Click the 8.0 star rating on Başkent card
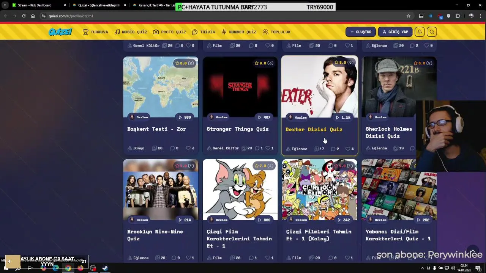 [x=184, y=63]
